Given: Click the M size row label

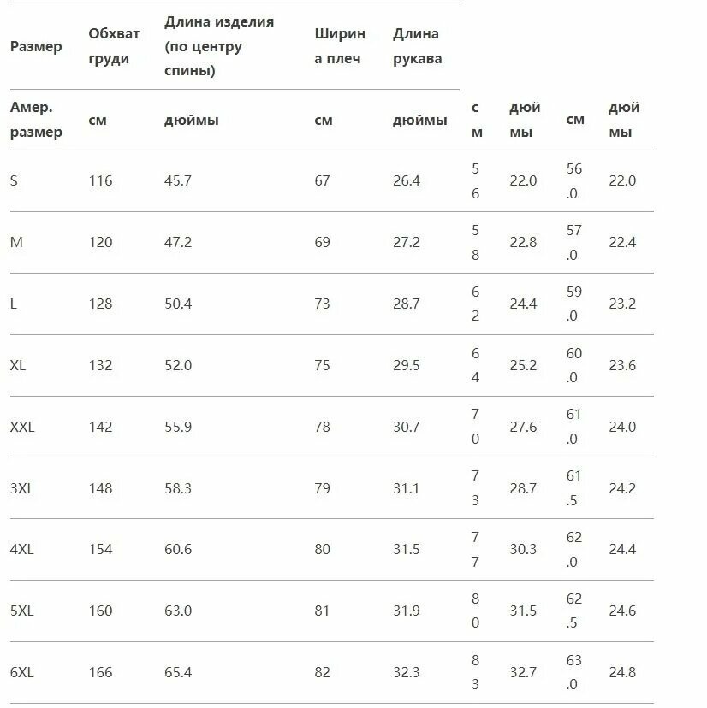Looking at the screenshot, I should point(16,243).
